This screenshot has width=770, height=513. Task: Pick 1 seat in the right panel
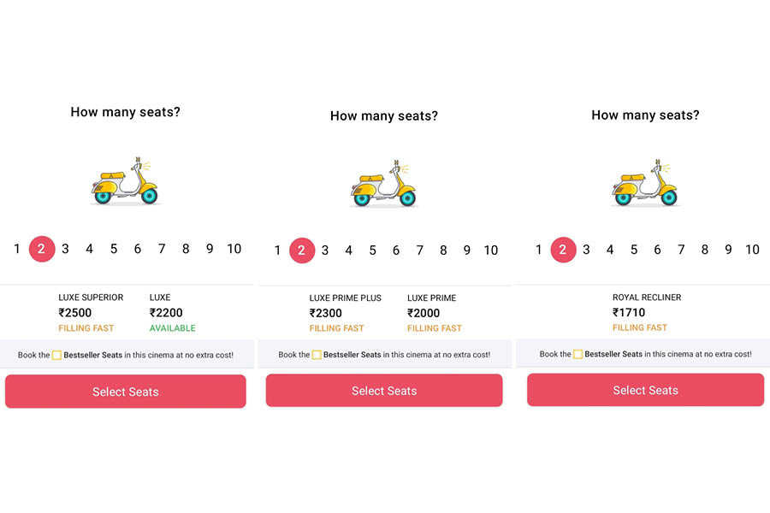pyautogui.click(x=538, y=250)
